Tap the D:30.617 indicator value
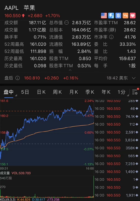The width and height of the screenshot is (140, 201). (x=39, y=199)
